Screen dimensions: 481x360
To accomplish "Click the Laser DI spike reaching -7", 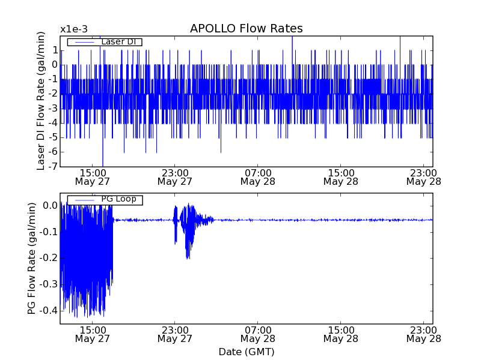I will [x=103, y=163].
